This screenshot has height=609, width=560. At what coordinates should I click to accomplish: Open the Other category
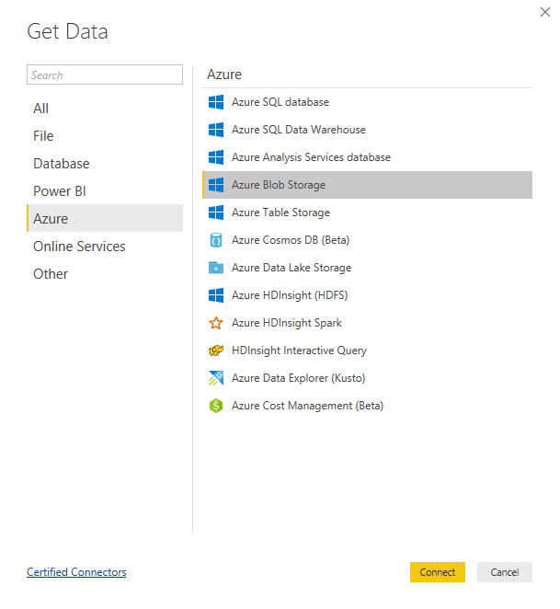click(x=105, y=274)
